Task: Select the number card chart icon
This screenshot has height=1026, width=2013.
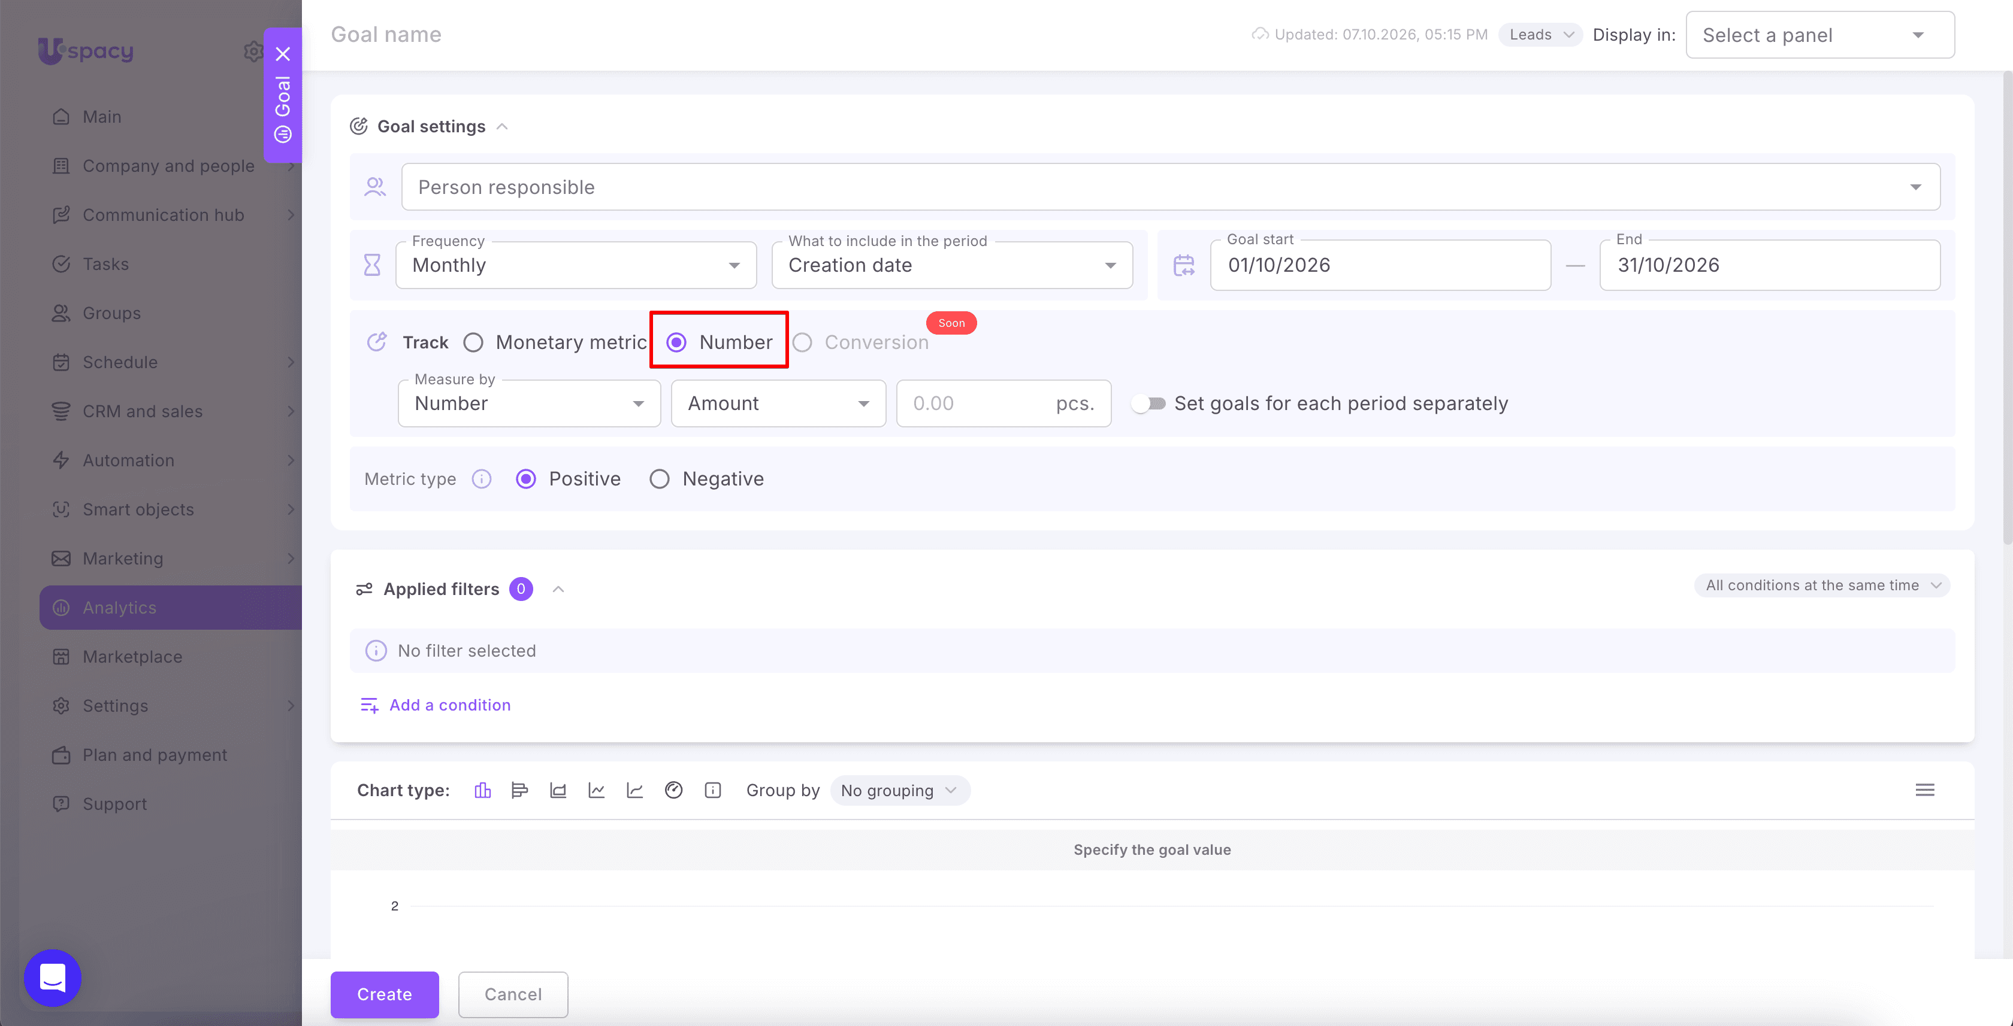Action: pos(713,790)
